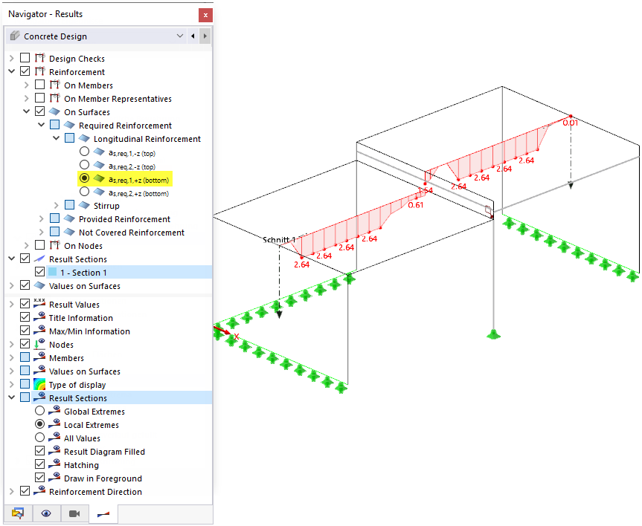Uncheck the Hatching option
This screenshot has width=642, height=526.
[39, 464]
